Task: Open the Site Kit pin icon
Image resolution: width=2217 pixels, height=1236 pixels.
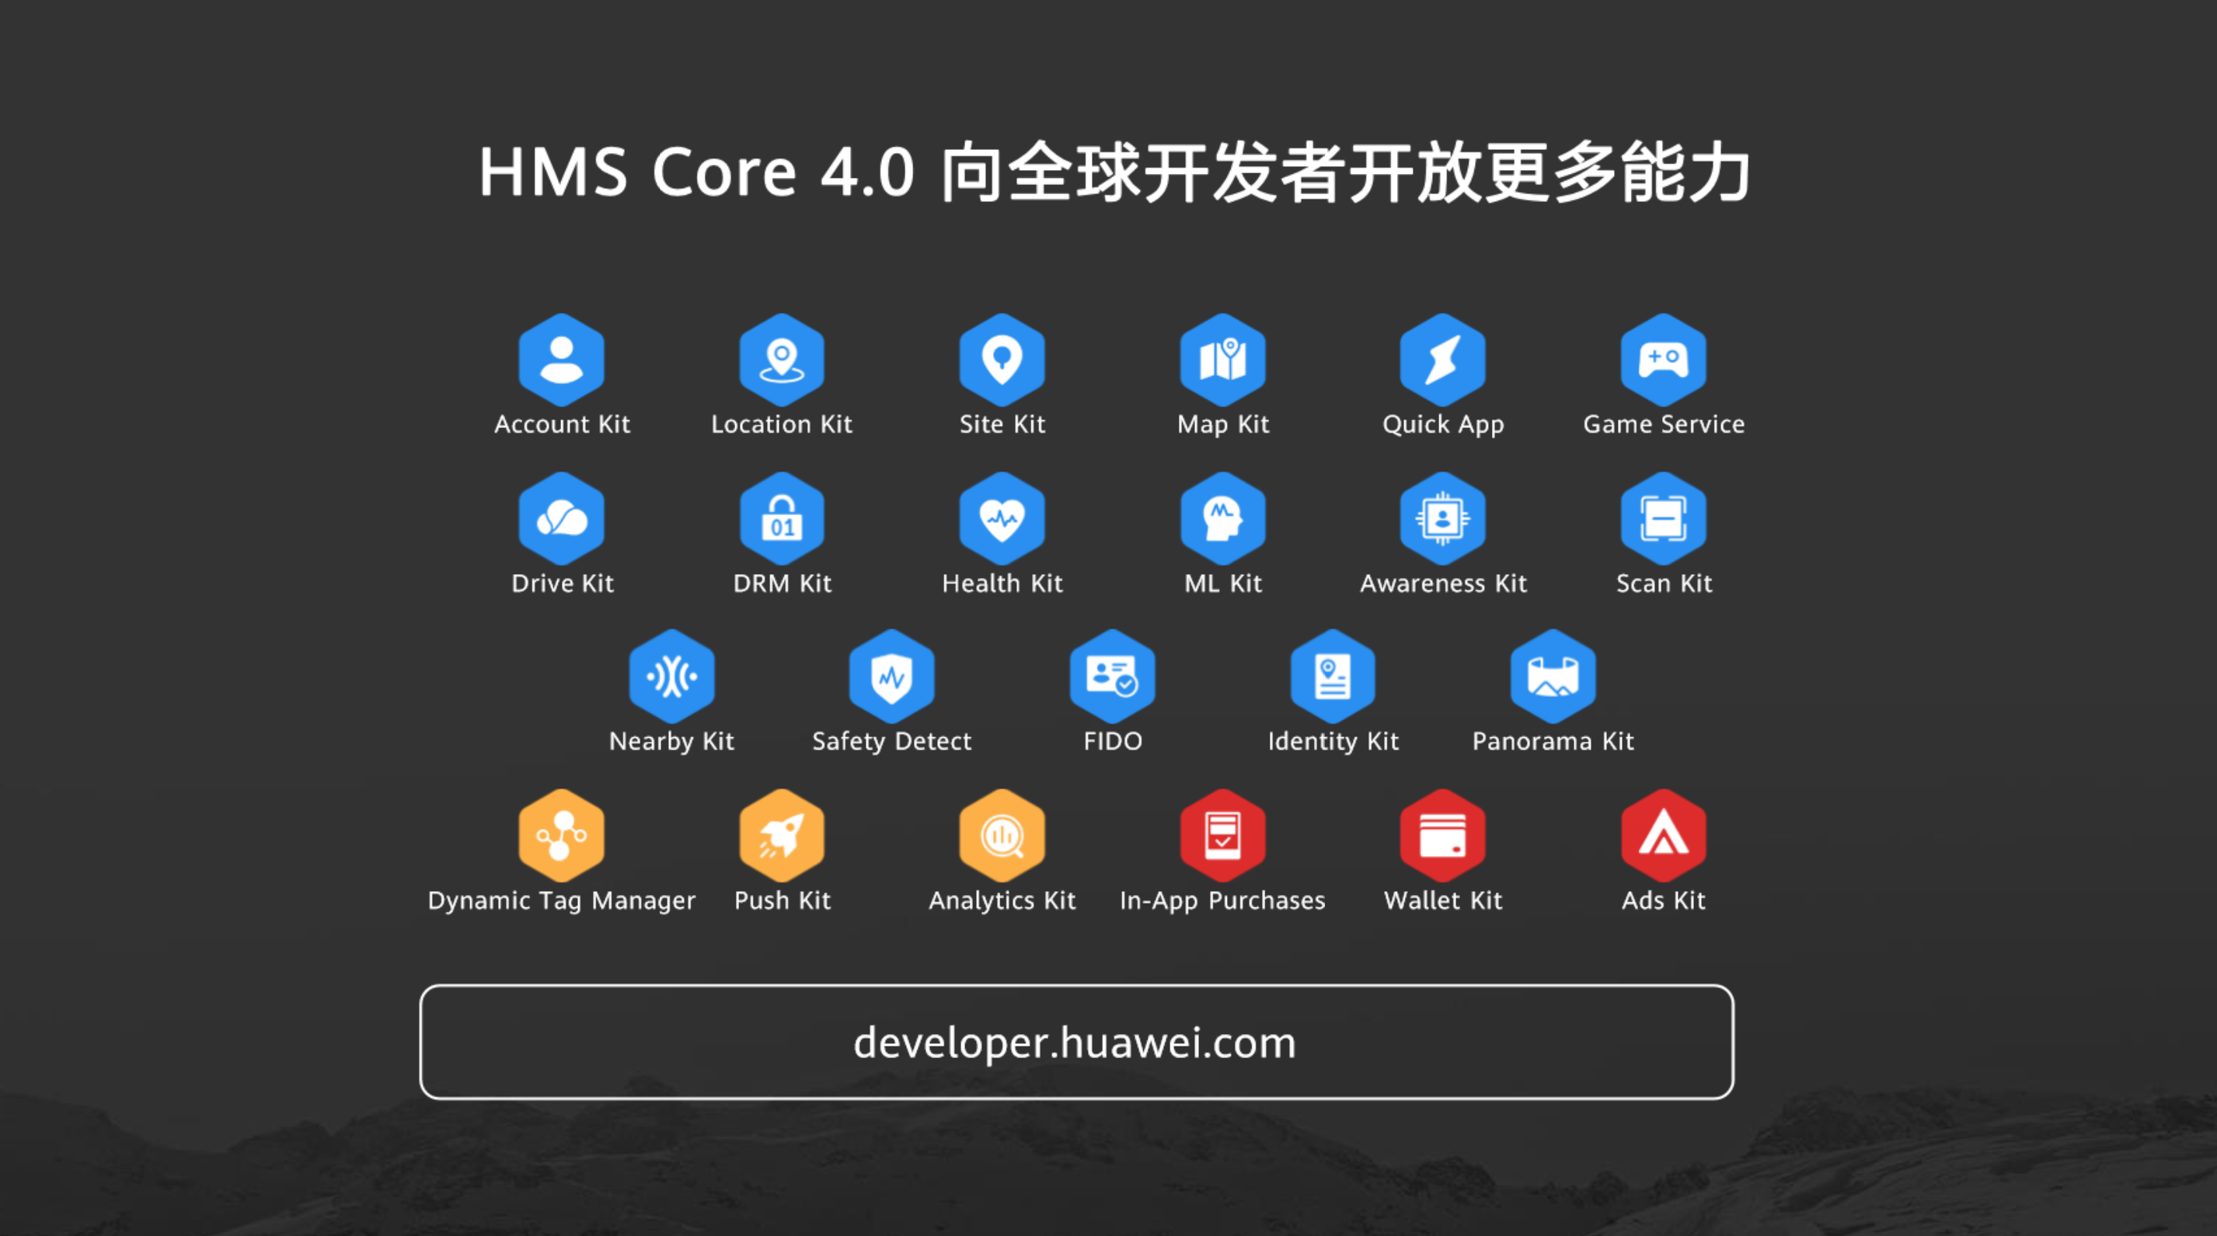Action: [1002, 360]
